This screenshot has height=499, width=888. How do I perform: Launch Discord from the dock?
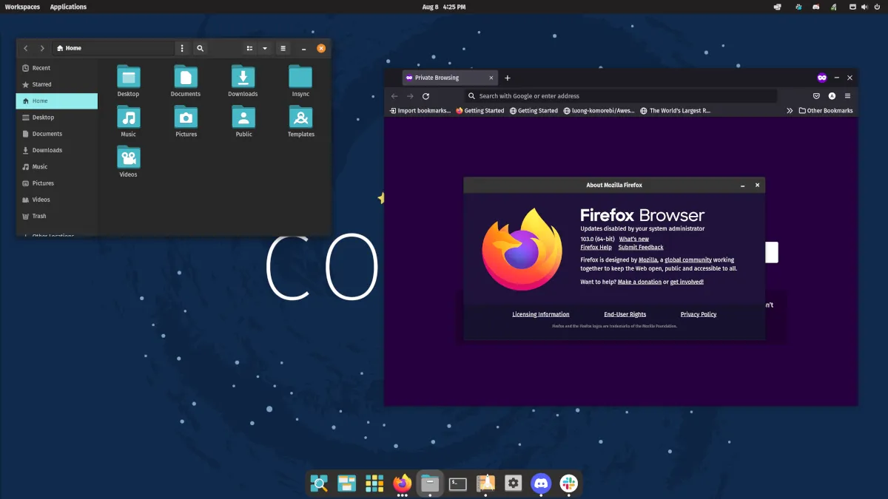540,483
